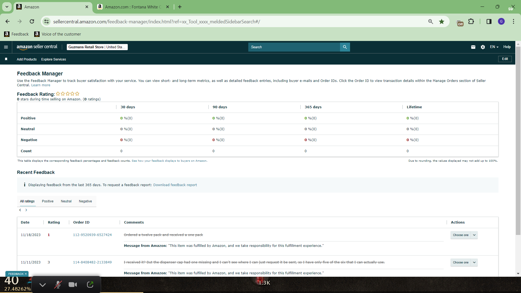
Task: Click the Learn more link
Action: 41,85
